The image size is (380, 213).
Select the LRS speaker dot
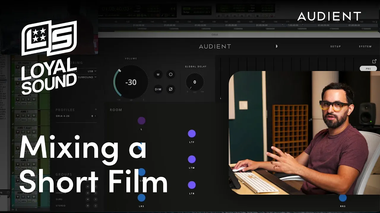[x=141, y=198]
